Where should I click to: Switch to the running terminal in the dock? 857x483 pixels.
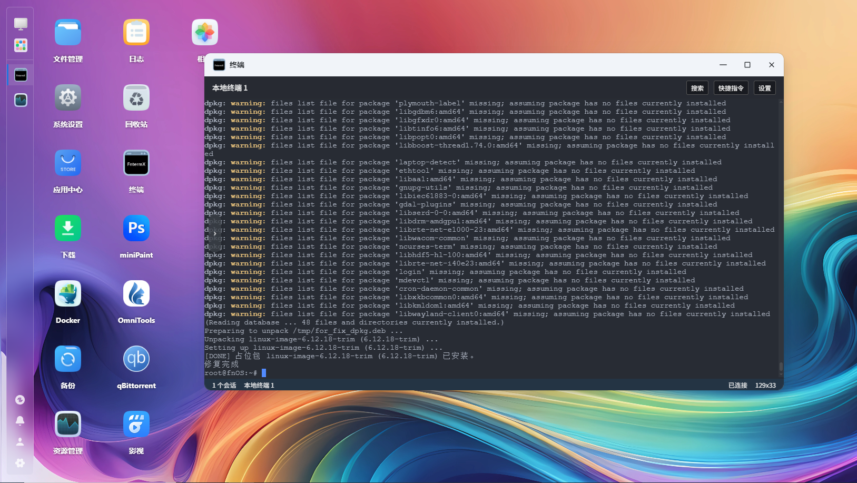click(x=21, y=75)
